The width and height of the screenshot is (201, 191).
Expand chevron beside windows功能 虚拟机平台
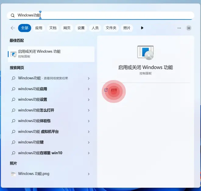89,132
